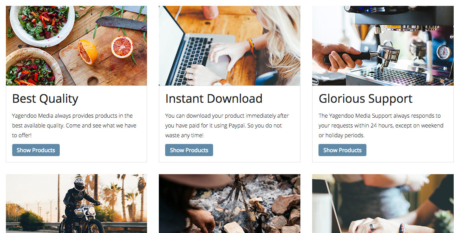This screenshot has height=233, width=460.
Task: Click the motorcyclist's helmet
Action: pyautogui.click(x=79, y=184)
